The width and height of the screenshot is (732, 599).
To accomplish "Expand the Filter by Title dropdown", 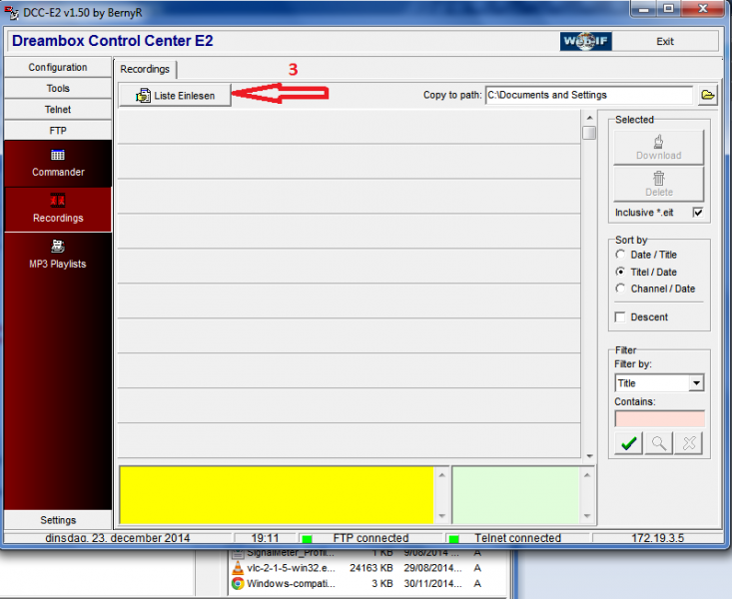I will (696, 383).
